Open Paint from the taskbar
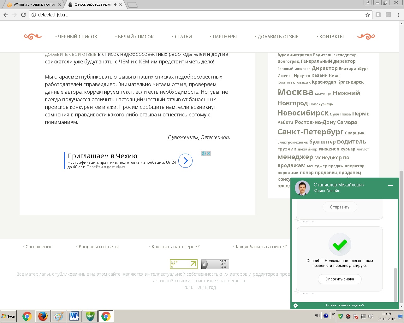Image resolution: width=404 pixels, height=323 pixels. 58,316
